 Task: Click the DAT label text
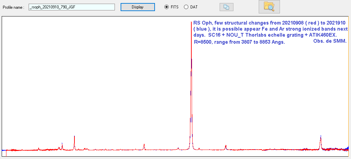click(194, 7)
